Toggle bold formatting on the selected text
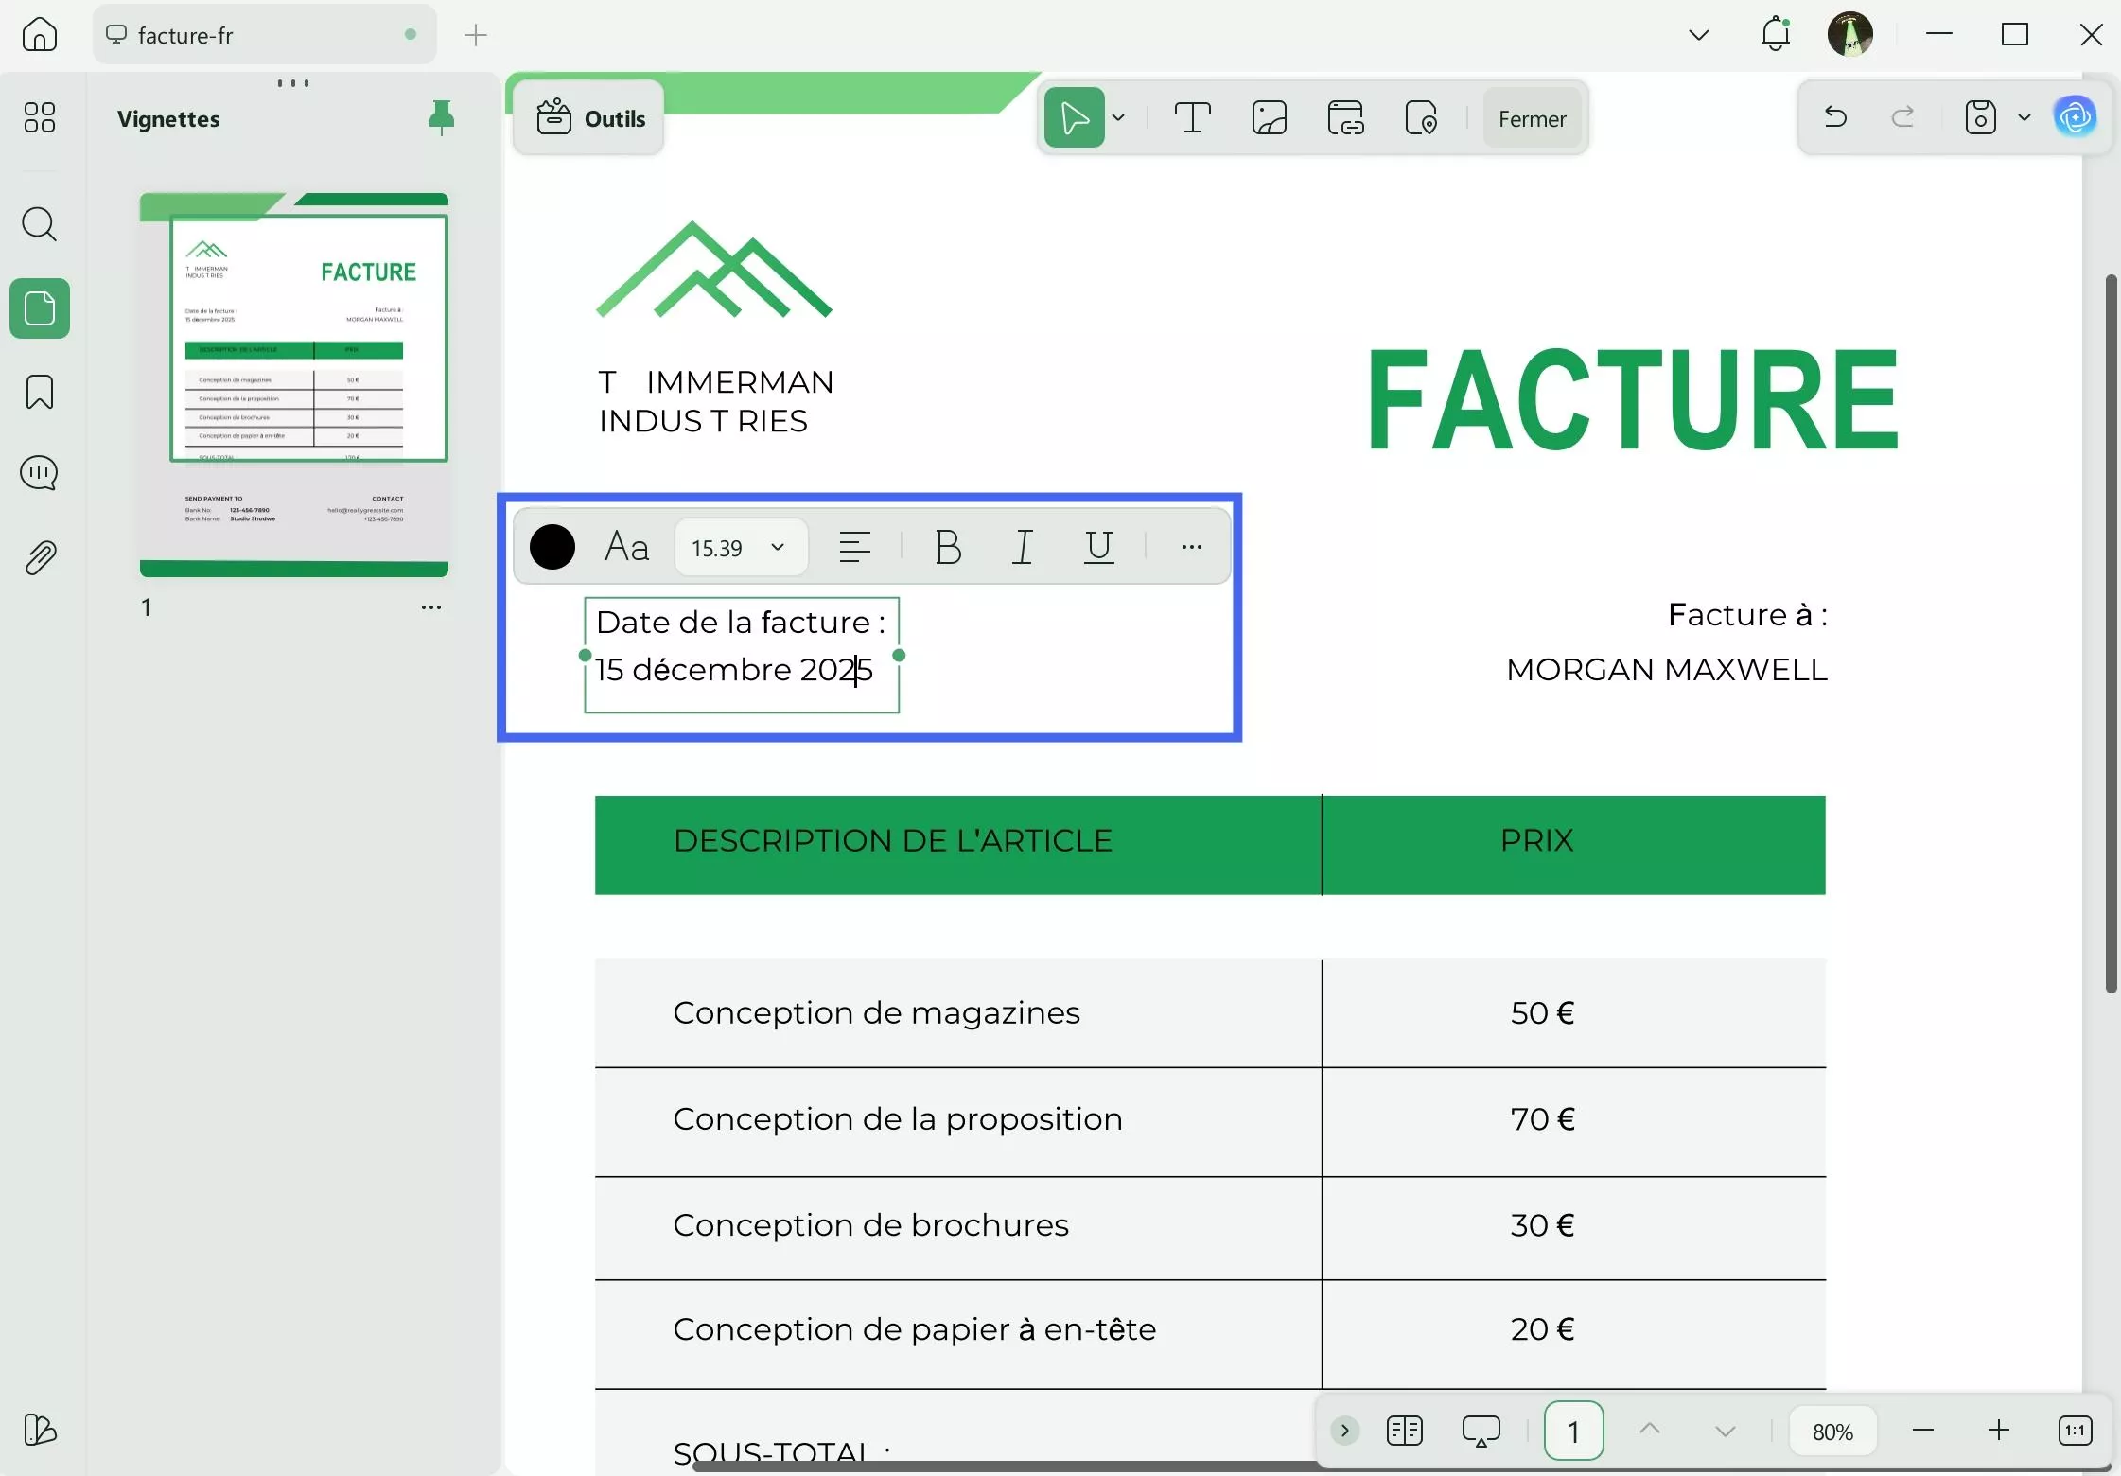 [947, 547]
